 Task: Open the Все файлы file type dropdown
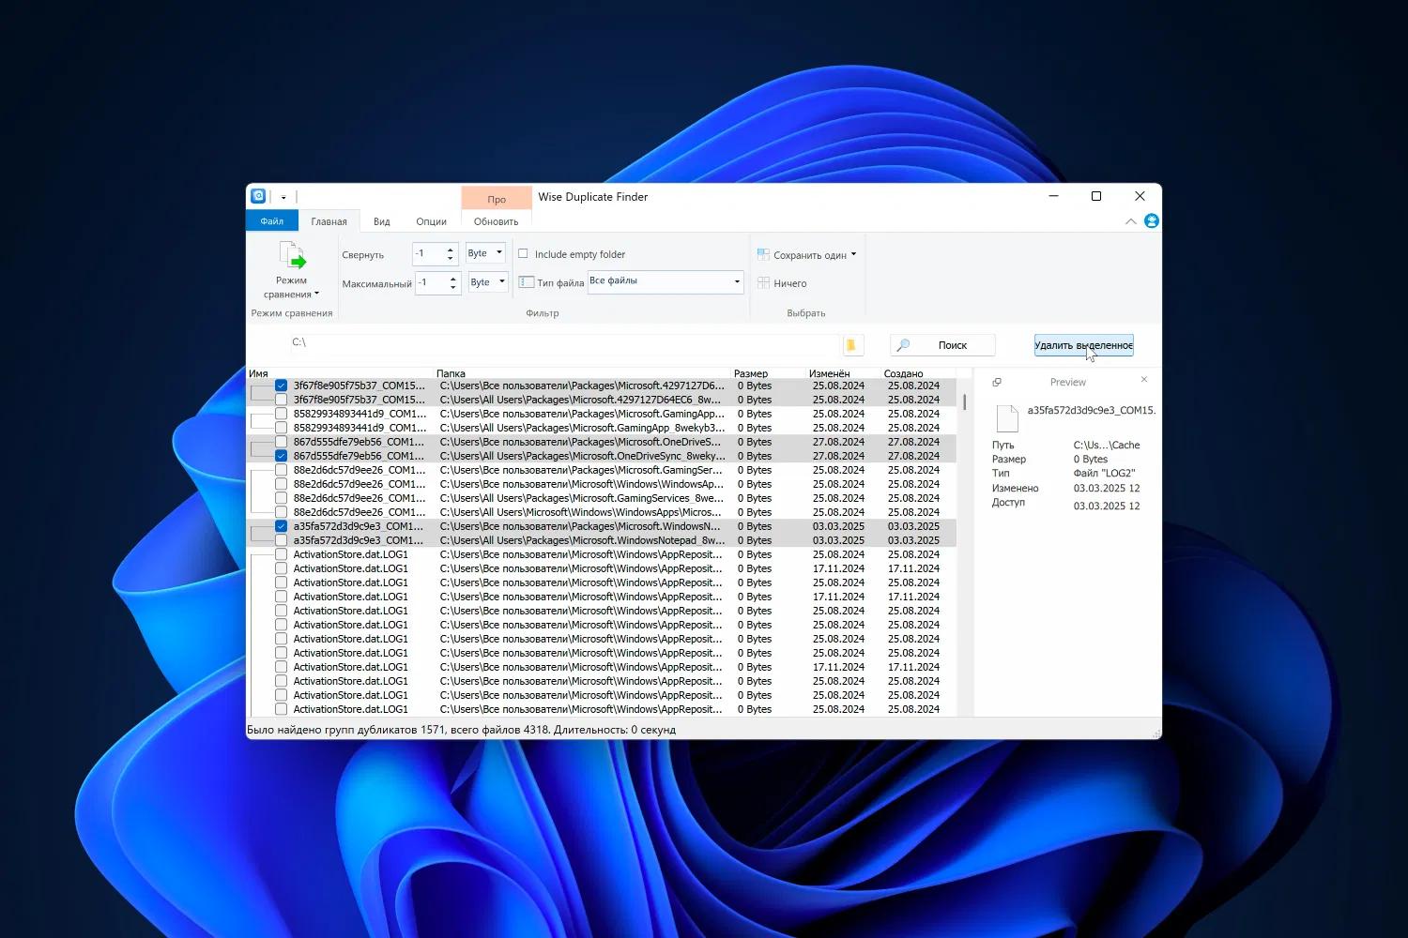click(x=736, y=281)
